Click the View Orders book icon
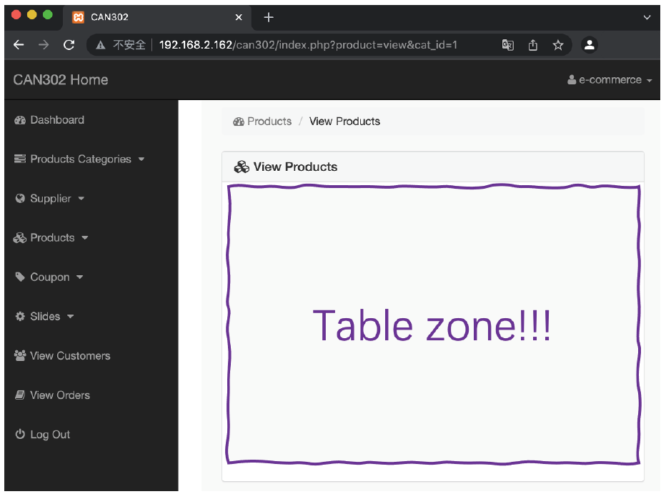The image size is (666, 494). pos(20,395)
